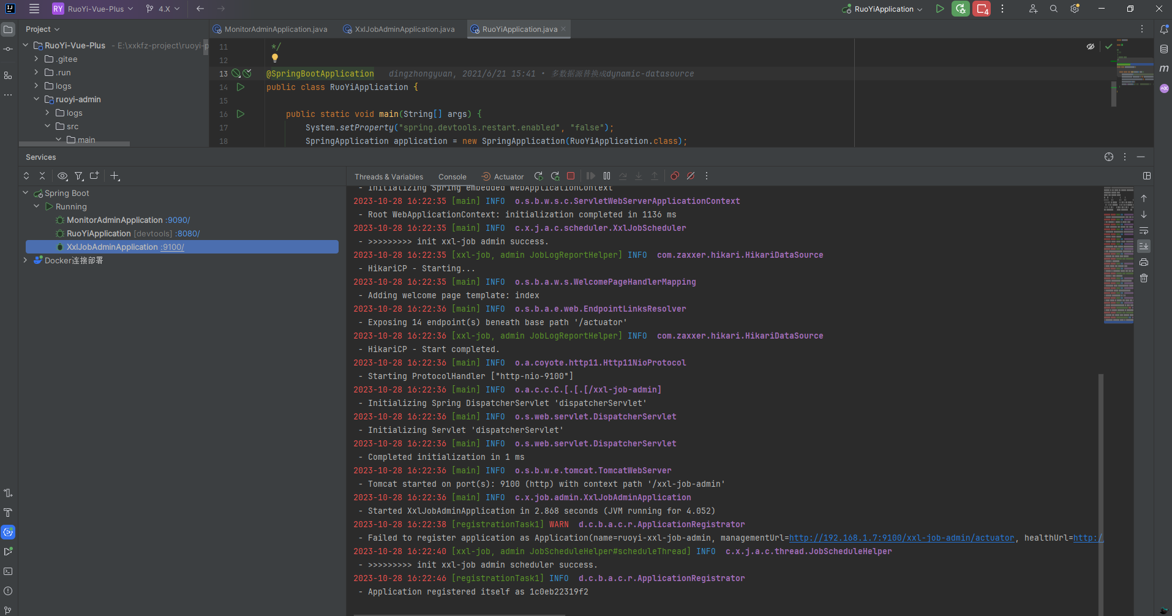Print the console output
Image resolution: width=1172 pixels, height=616 pixels.
(x=1144, y=262)
